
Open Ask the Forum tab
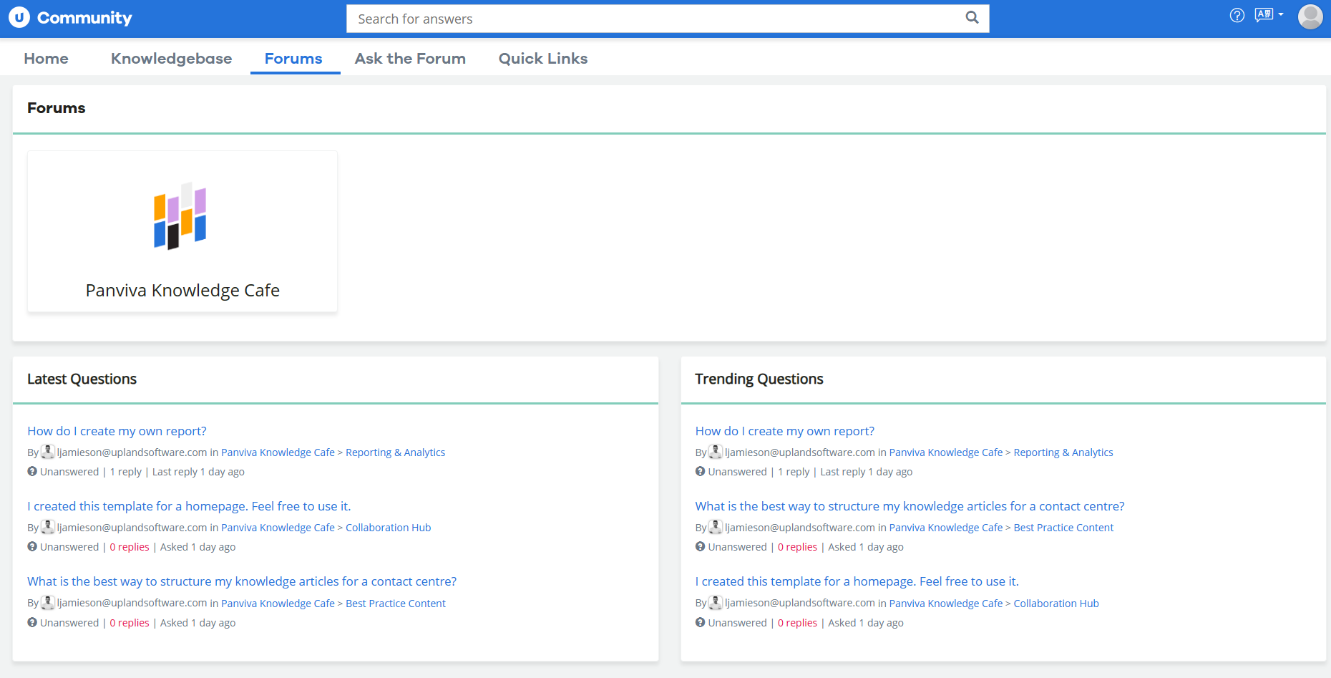click(x=410, y=59)
